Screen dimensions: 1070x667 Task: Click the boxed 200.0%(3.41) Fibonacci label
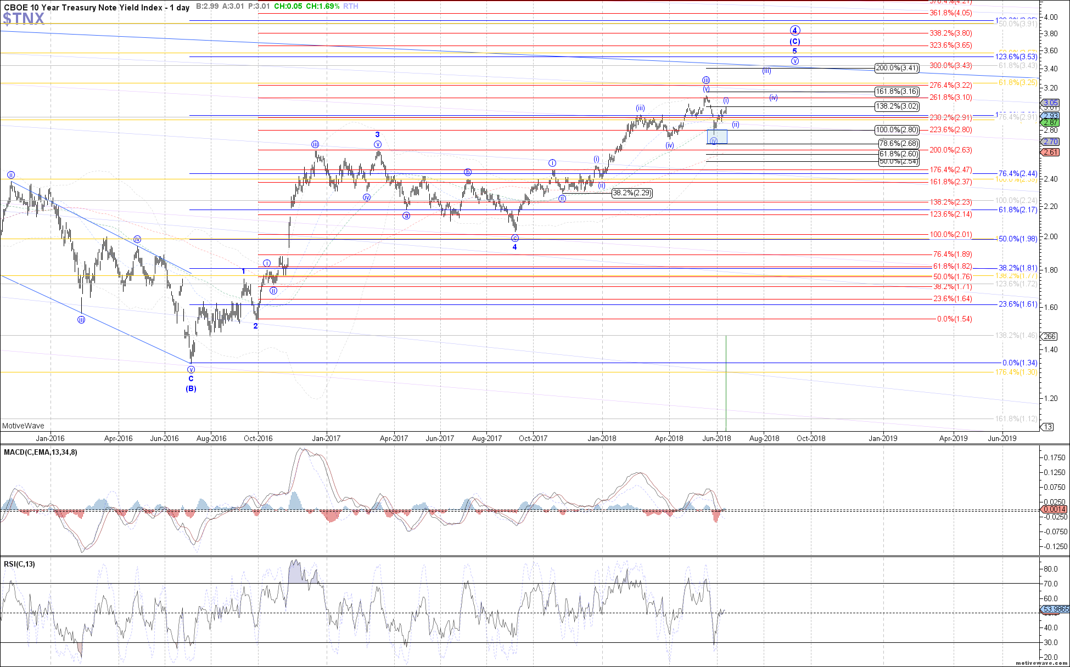[x=897, y=68]
